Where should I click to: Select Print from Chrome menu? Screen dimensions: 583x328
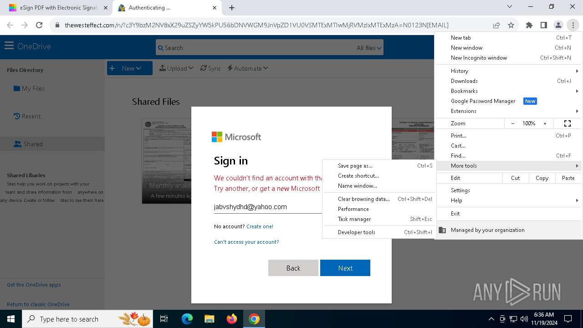(509, 136)
